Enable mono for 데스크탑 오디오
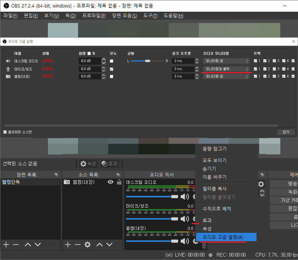This screenshot has height=260, width=298. pyautogui.click(x=112, y=61)
